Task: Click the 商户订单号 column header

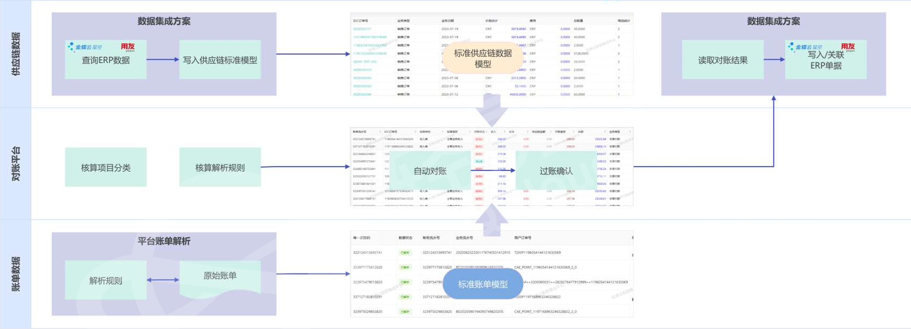Action: coord(523,238)
